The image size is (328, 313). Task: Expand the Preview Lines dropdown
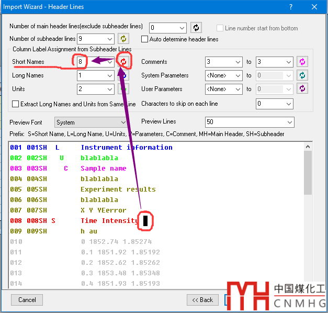pyautogui.click(x=289, y=122)
